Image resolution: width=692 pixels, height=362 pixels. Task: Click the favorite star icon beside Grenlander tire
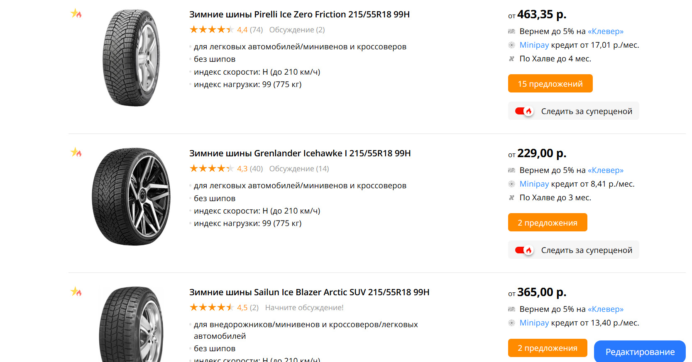click(76, 153)
